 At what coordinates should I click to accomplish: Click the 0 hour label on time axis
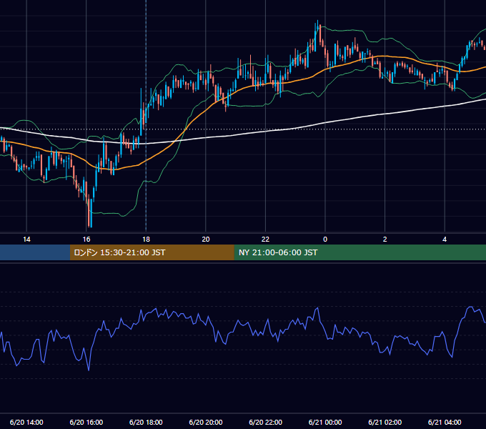(x=325, y=240)
